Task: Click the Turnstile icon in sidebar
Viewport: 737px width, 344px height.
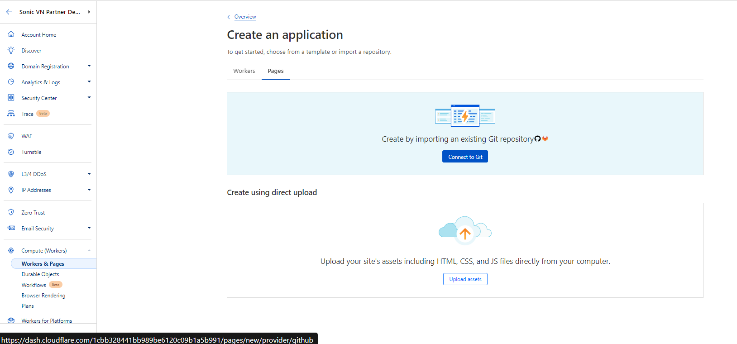Action: tap(11, 152)
